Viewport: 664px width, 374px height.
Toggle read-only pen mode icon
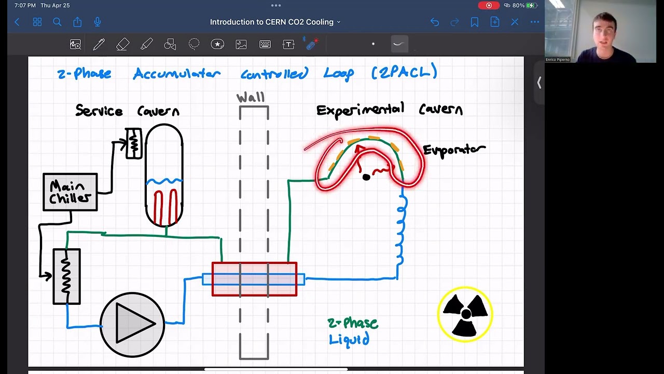coord(515,22)
